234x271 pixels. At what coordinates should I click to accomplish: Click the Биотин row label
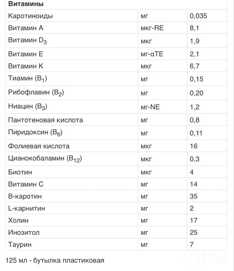[x=20, y=172]
